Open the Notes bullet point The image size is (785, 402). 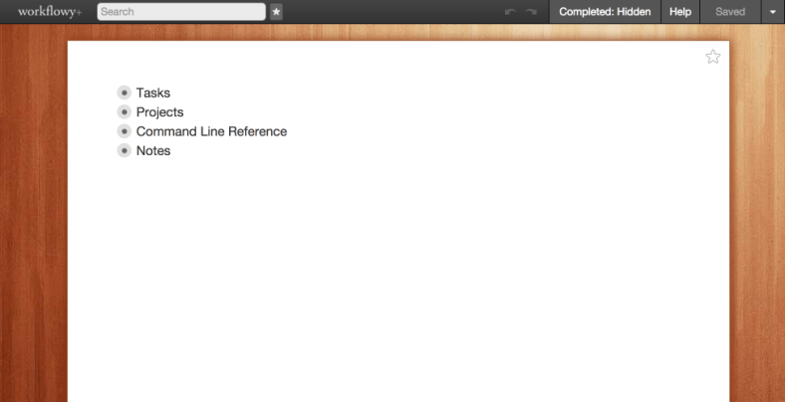(125, 150)
